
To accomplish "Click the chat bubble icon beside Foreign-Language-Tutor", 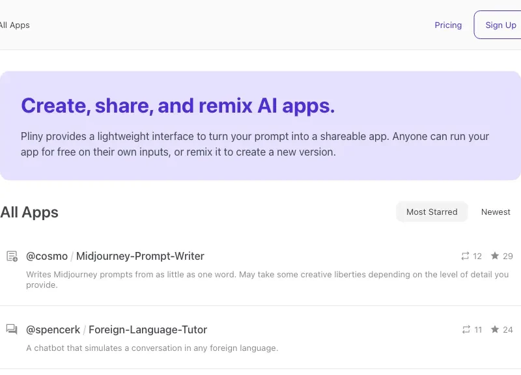I will point(12,329).
